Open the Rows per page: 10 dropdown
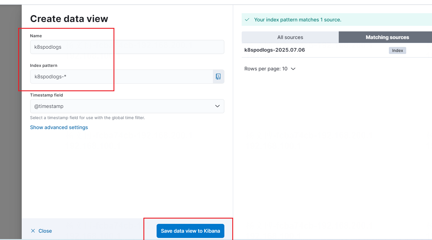Viewport: 432px width, 240px height. pos(270,69)
